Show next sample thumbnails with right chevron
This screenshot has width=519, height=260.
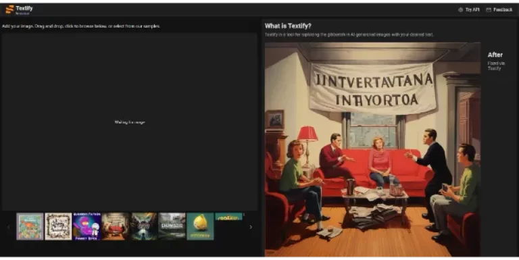click(x=251, y=227)
